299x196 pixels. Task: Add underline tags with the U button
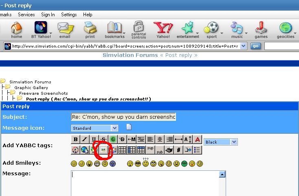pos(94,139)
